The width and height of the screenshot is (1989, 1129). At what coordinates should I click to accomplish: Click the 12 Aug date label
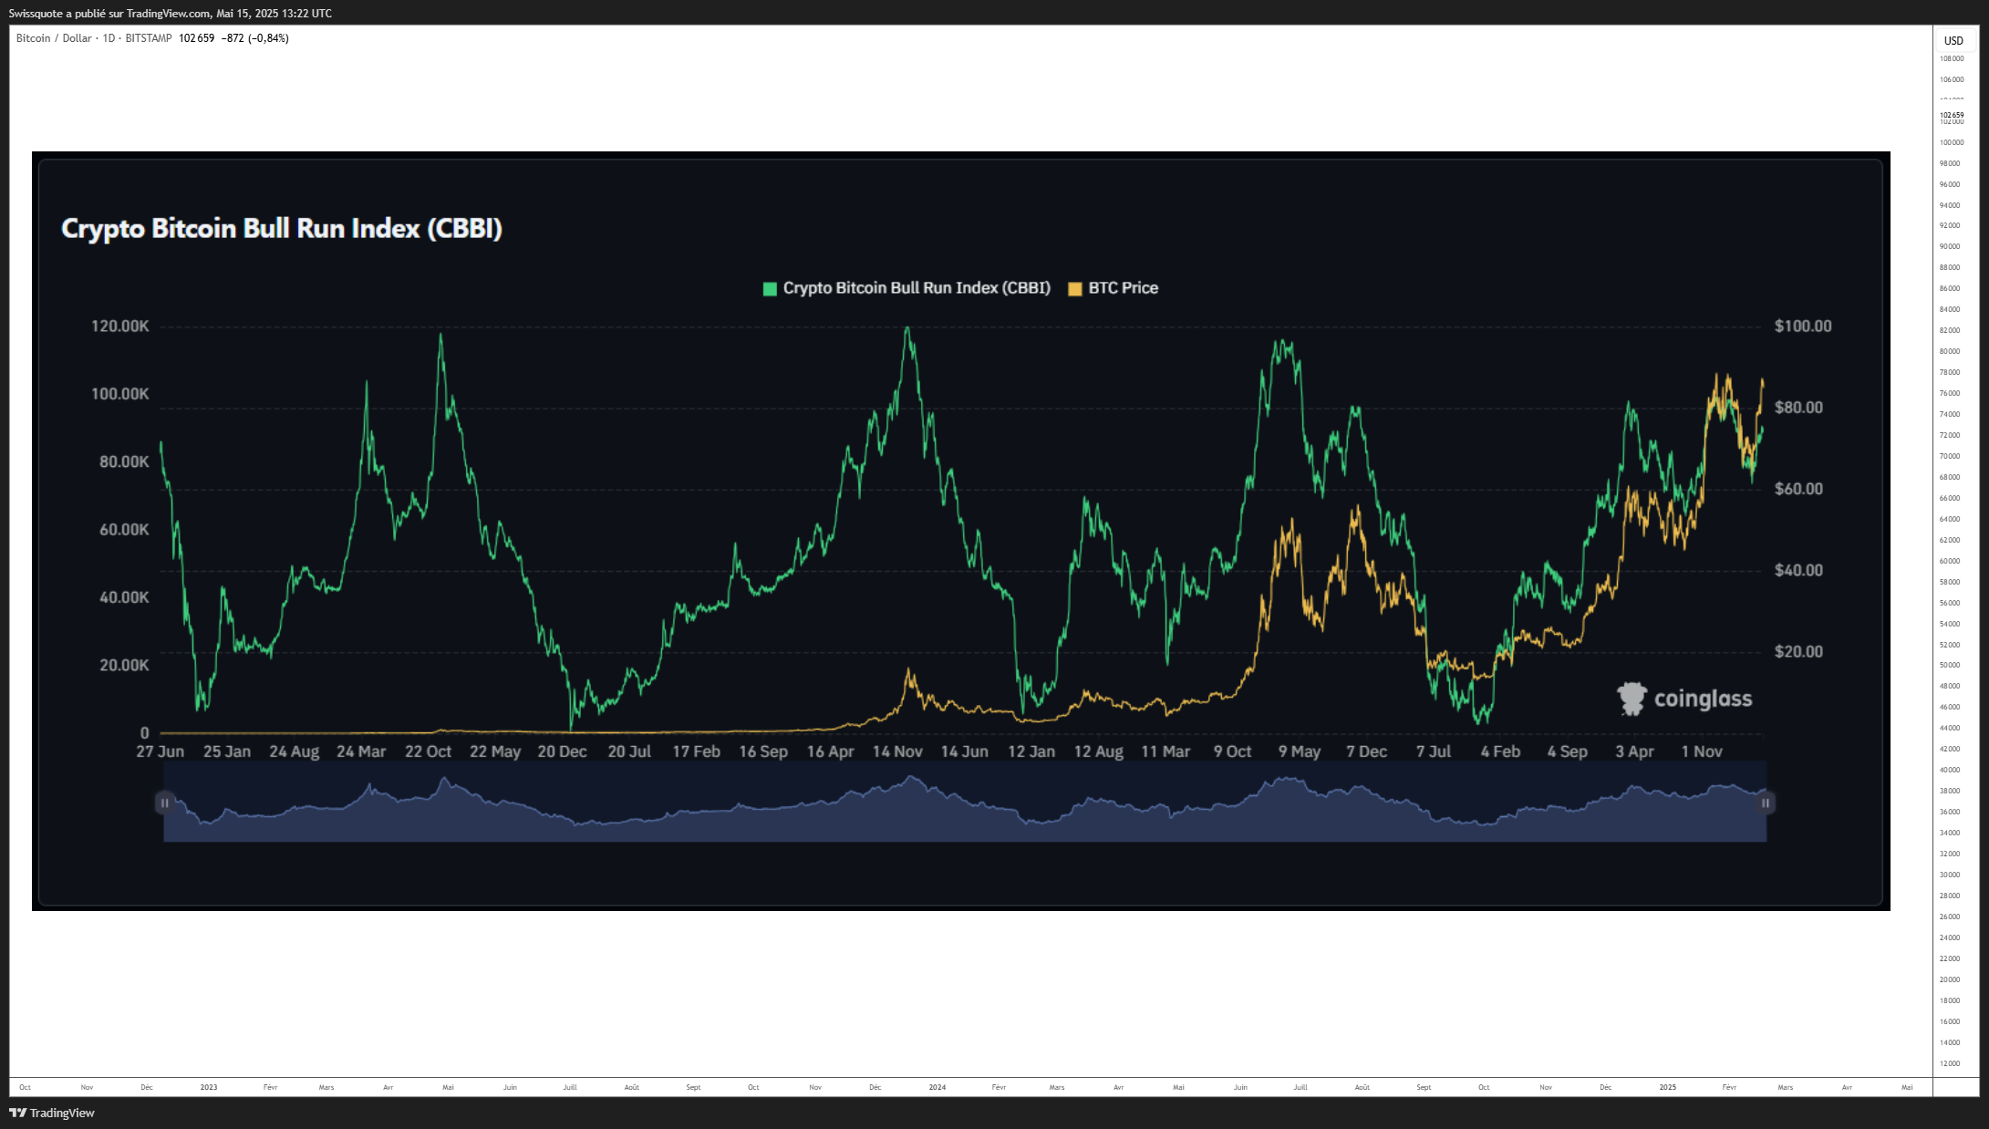tap(1098, 751)
